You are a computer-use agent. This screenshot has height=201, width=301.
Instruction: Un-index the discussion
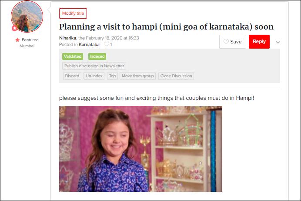tap(94, 76)
